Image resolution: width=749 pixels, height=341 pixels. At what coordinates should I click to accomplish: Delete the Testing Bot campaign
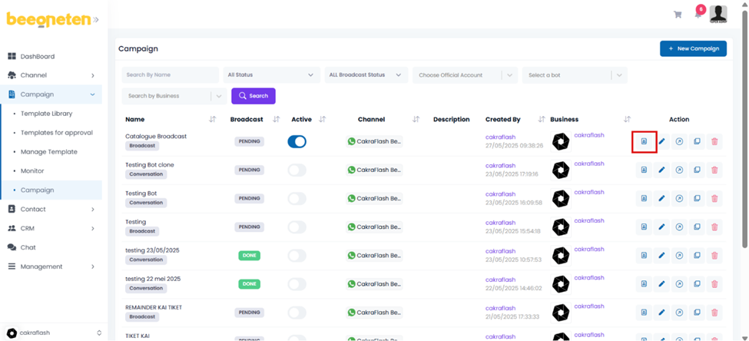pos(714,198)
